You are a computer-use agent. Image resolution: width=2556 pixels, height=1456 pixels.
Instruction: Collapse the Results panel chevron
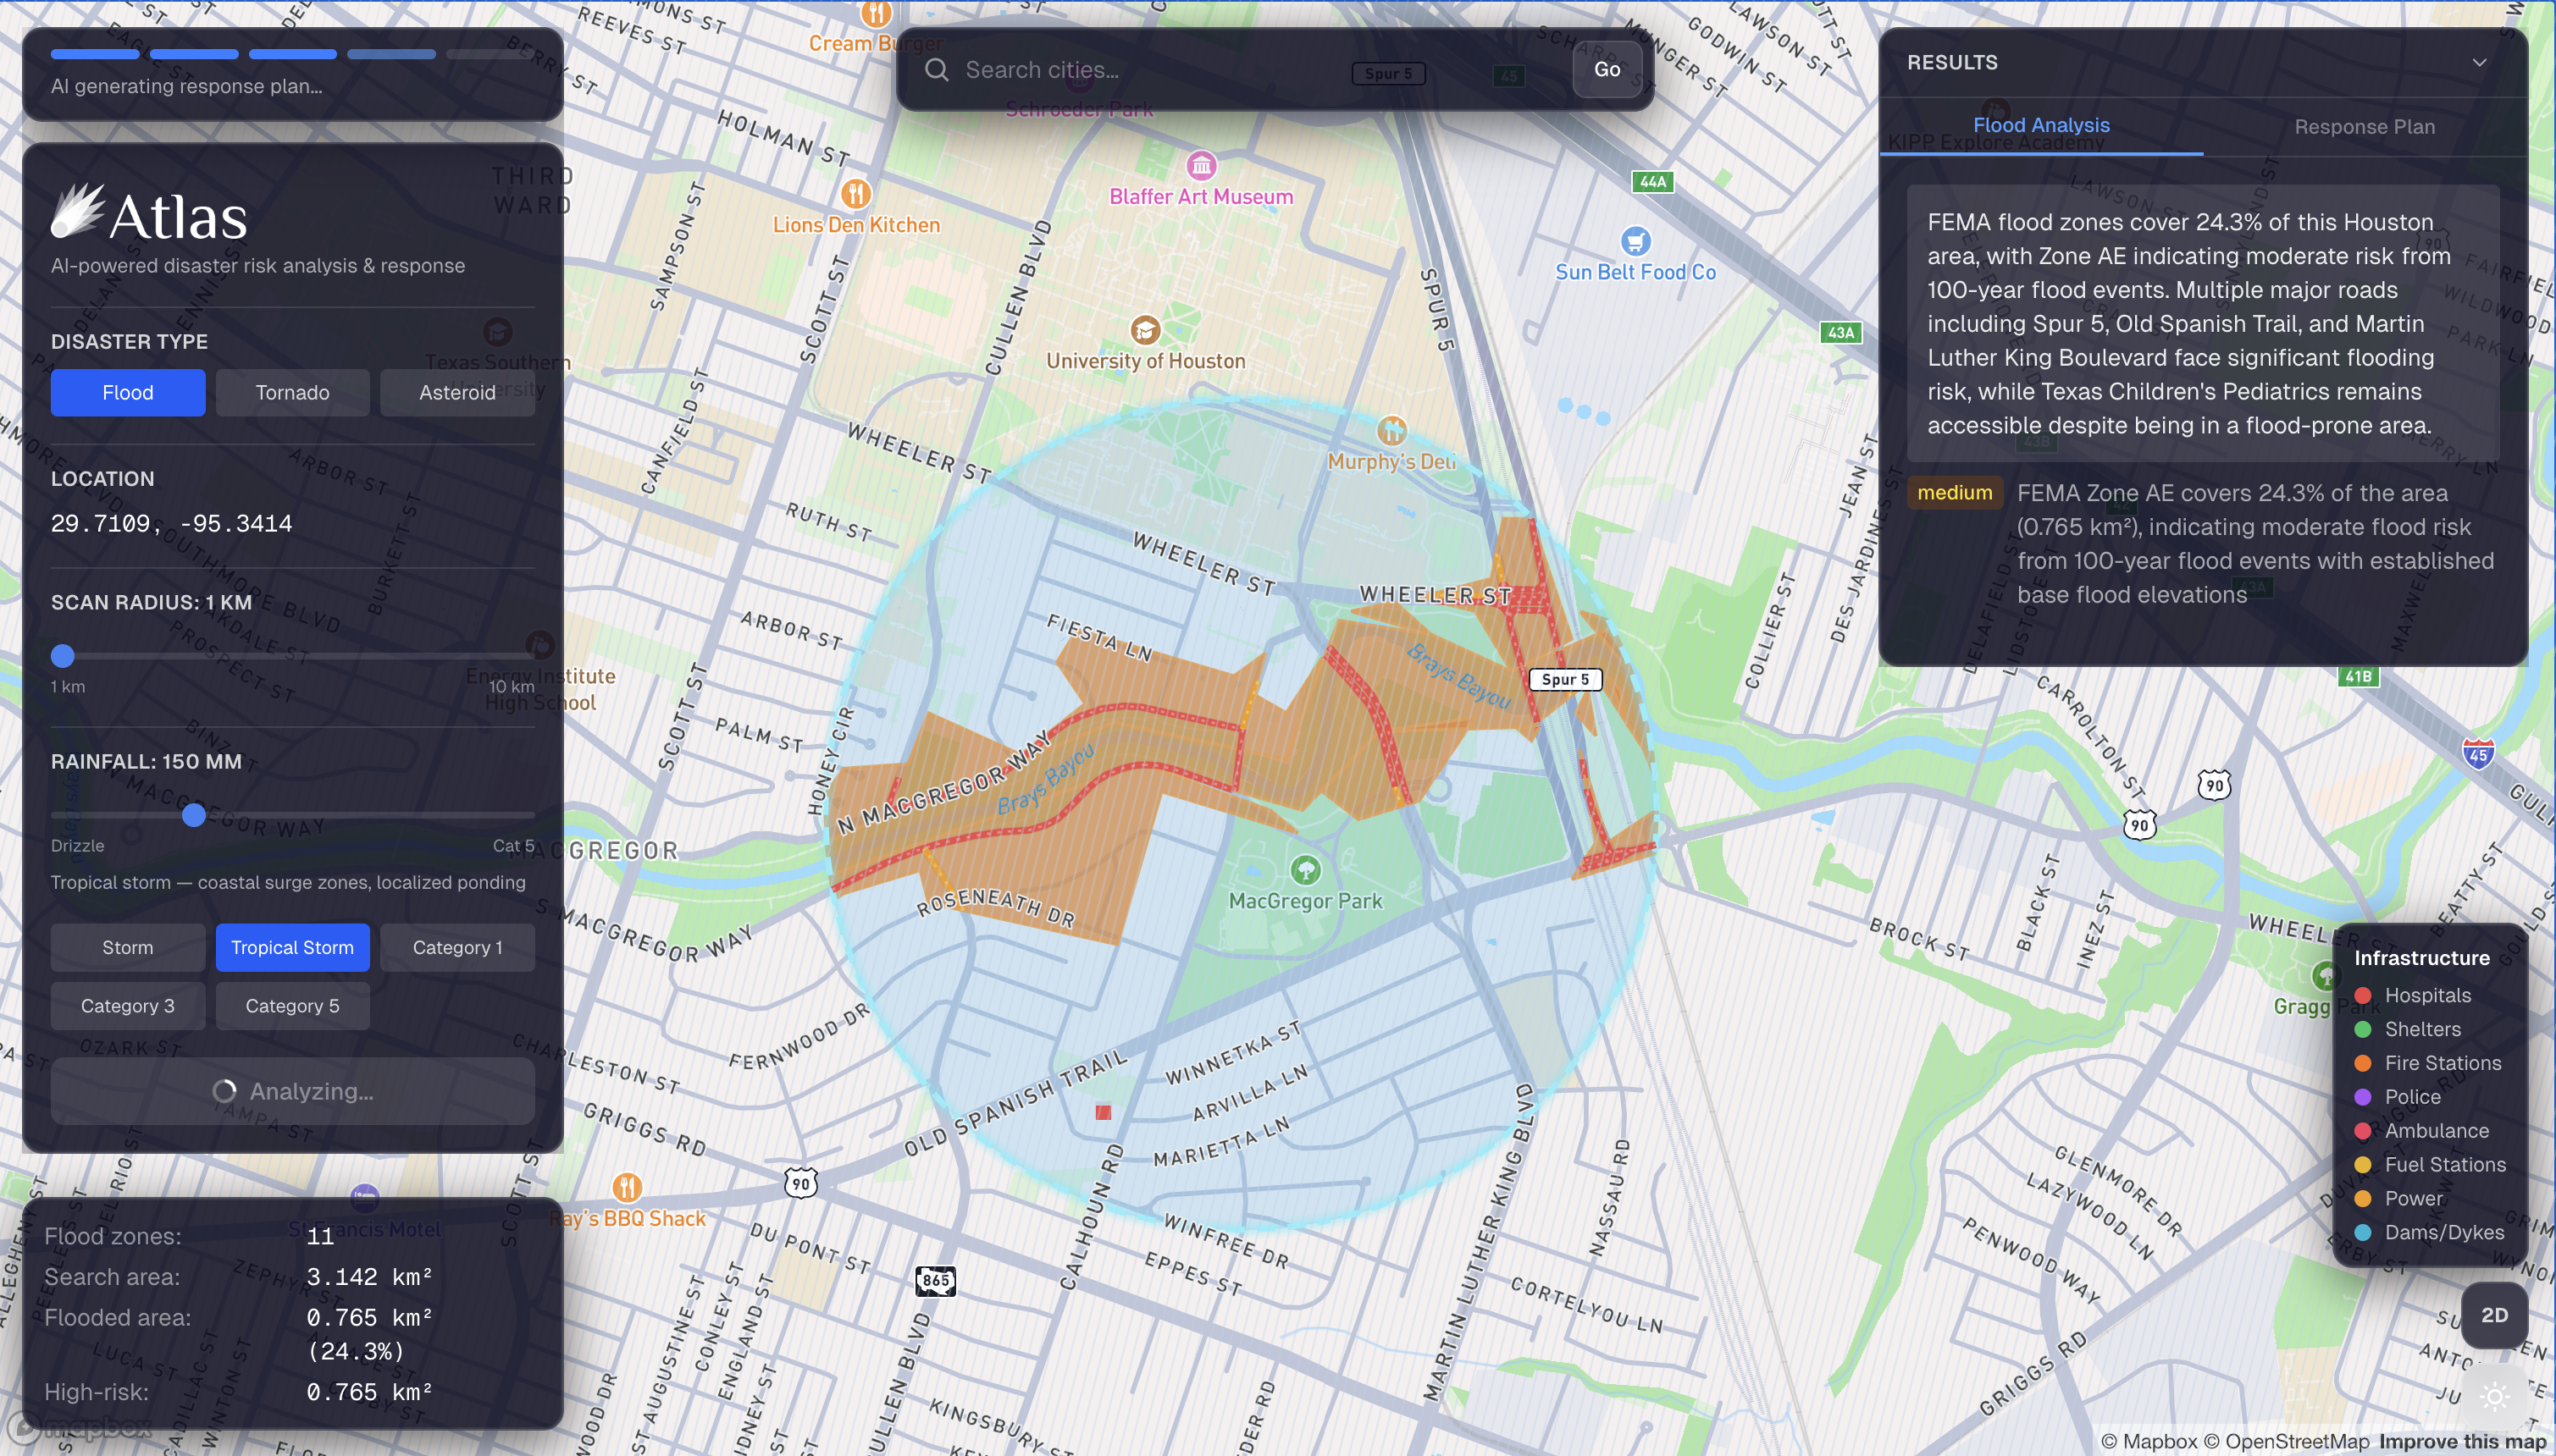coord(2479,63)
